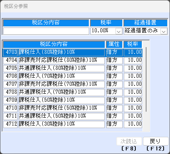Screen dimensions: 170x154
Task: Click the 税率 column header in list
Action: (x=133, y=44)
